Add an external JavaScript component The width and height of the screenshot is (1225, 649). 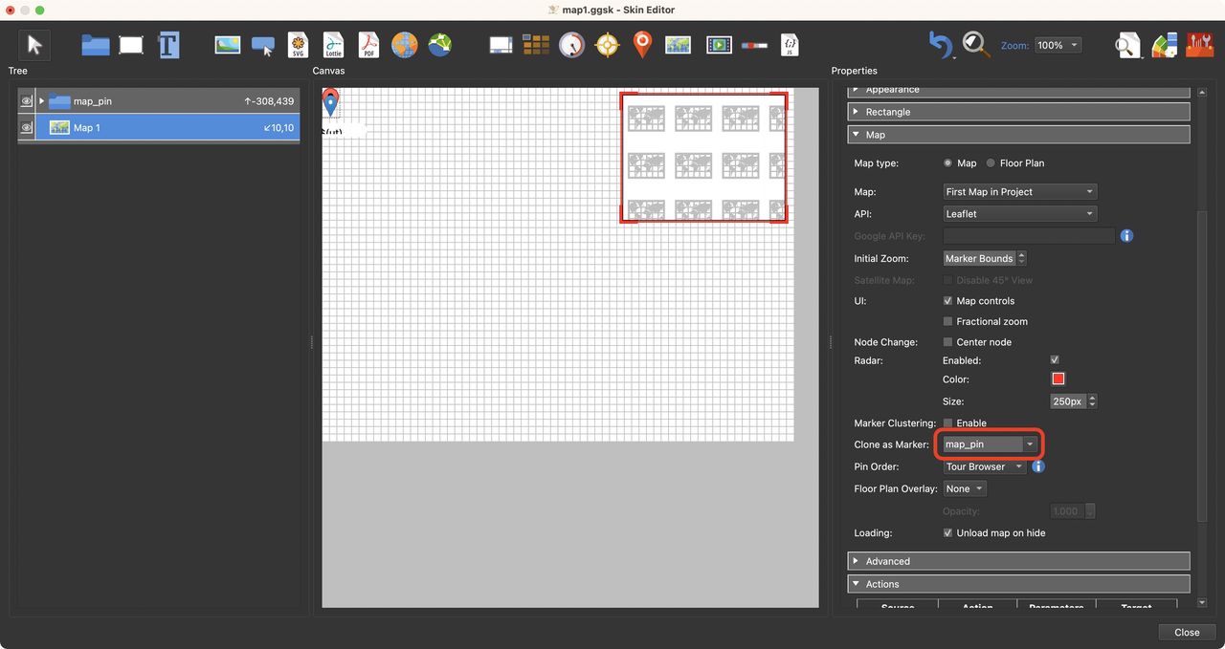(x=790, y=44)
